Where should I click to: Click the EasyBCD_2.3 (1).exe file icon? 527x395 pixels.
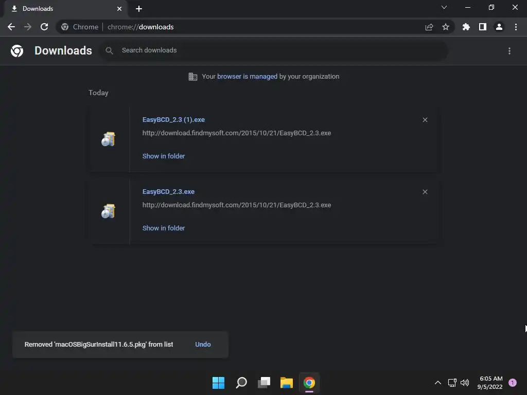[x=108, y=139]
